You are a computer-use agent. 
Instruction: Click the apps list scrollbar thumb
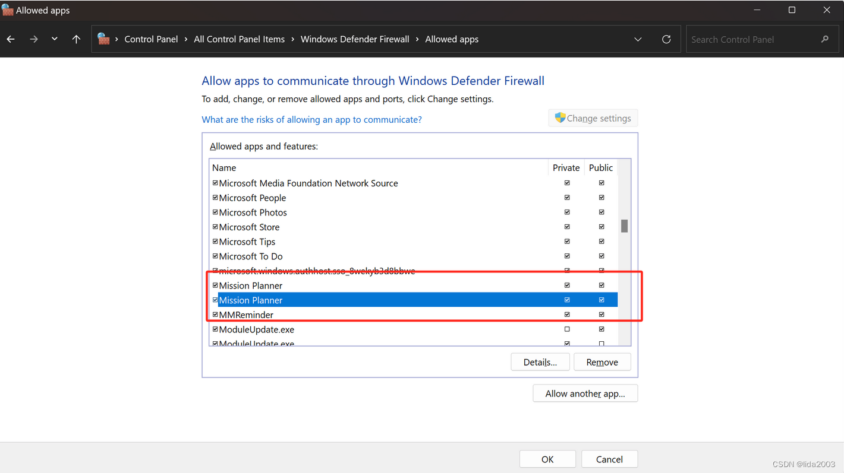(x=624, y=226)
